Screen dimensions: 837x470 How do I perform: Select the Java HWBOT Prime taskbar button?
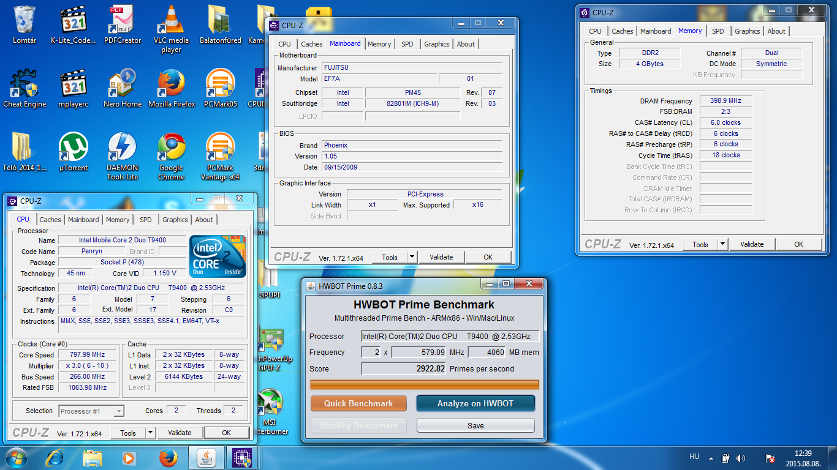[206, 458]
